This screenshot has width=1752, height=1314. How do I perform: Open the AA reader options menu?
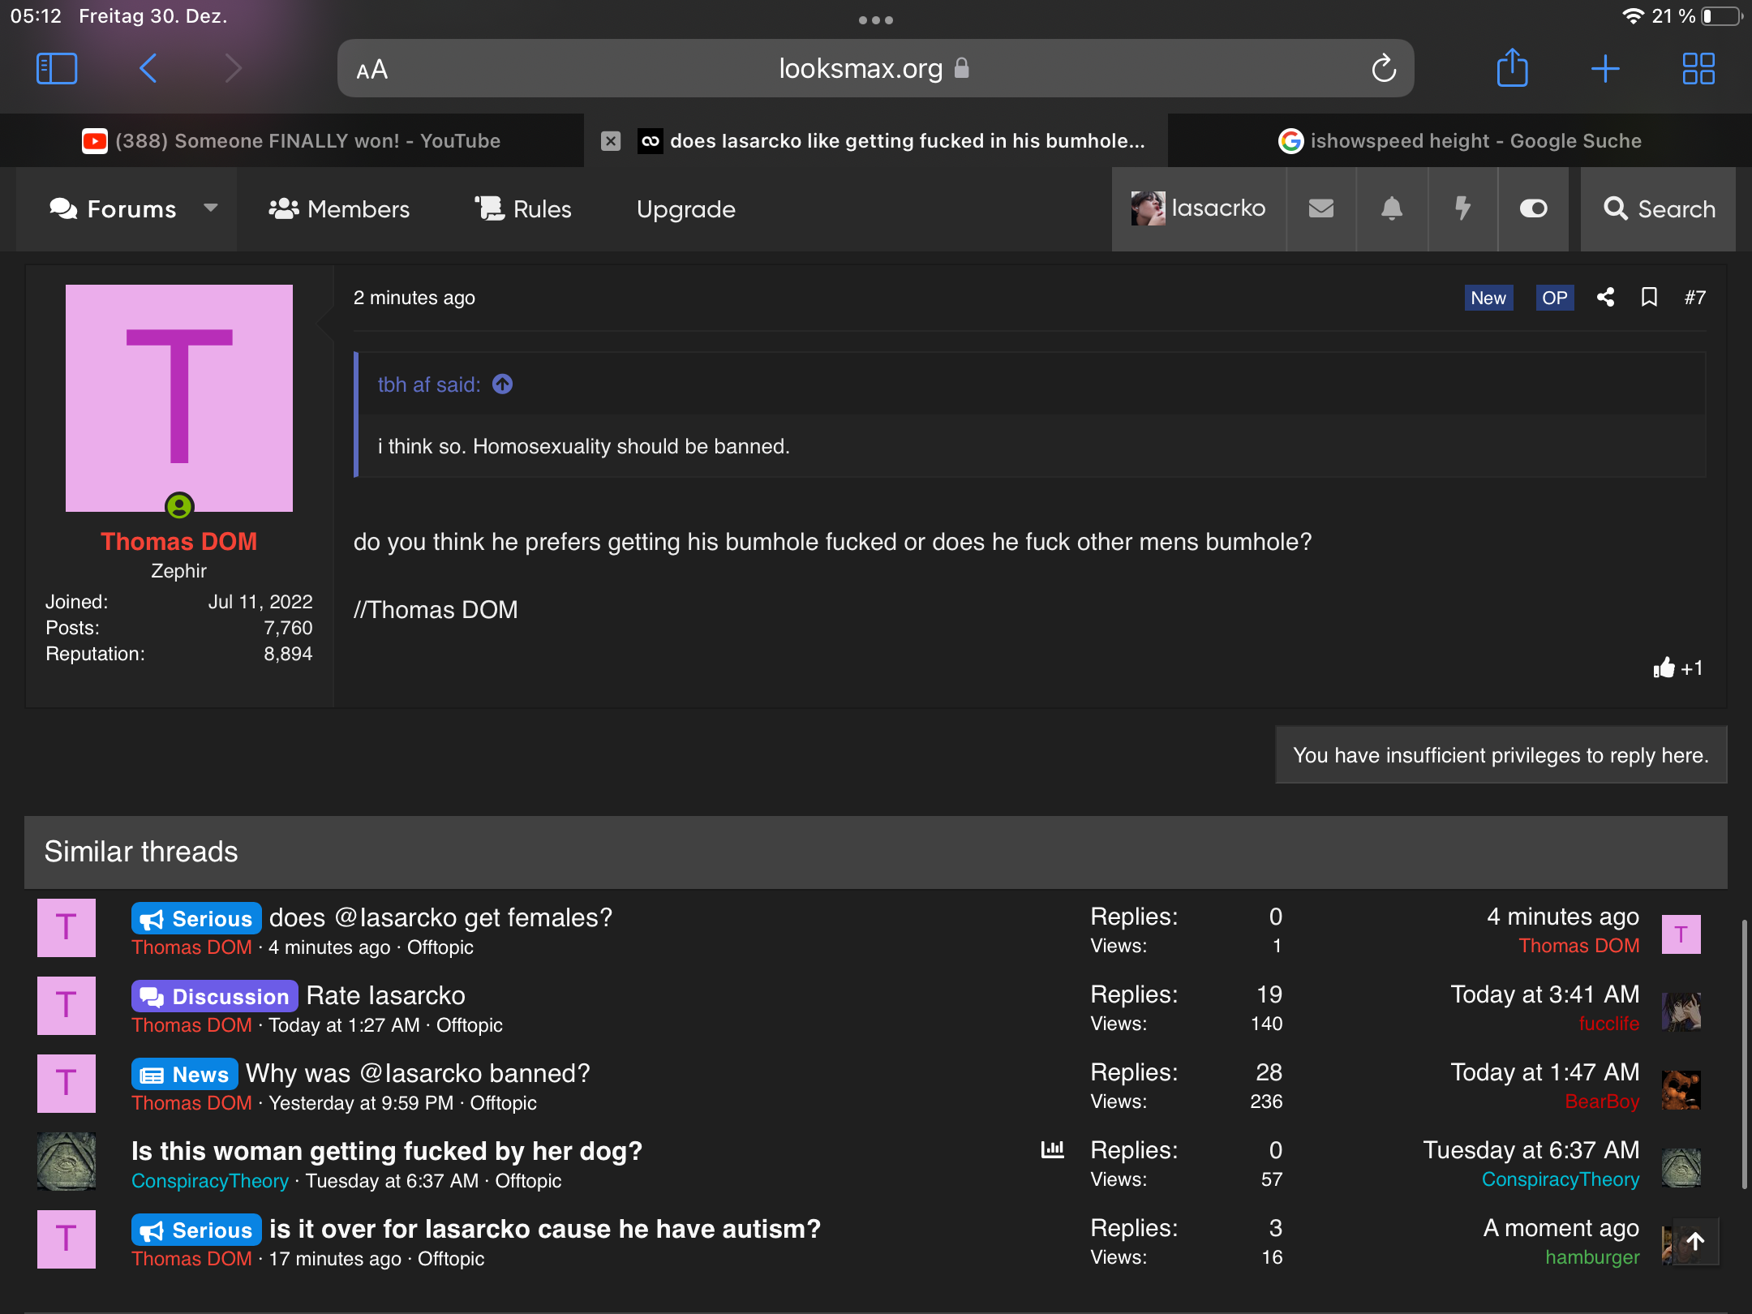click(x=372, y=70)
